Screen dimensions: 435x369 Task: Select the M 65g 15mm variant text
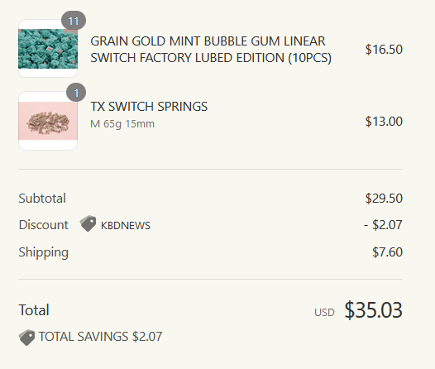coord(122,124)
